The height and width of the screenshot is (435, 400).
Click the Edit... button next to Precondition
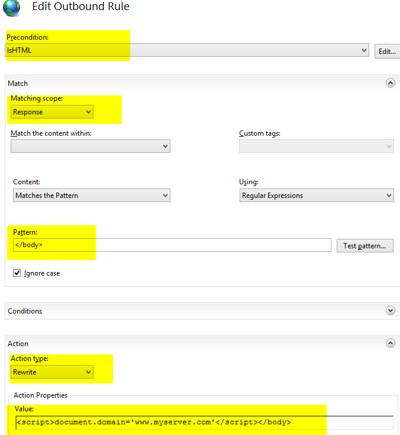[x=387, y=52]
